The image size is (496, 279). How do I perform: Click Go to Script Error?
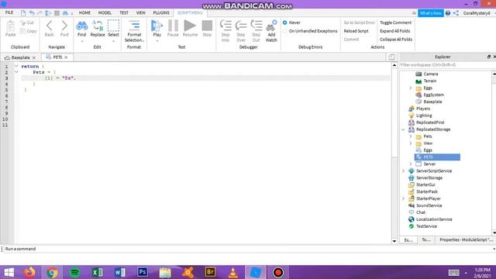pos(360,22)
